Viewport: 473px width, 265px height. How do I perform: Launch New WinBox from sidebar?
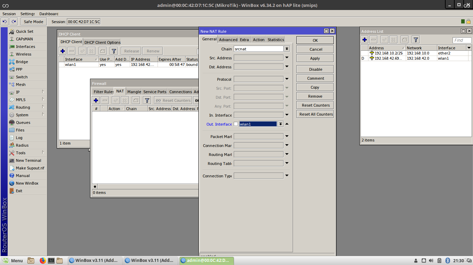point(27,183)
